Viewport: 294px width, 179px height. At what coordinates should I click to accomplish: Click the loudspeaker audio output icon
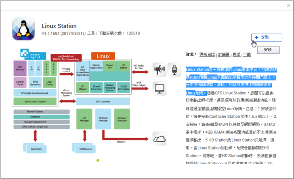160,70
